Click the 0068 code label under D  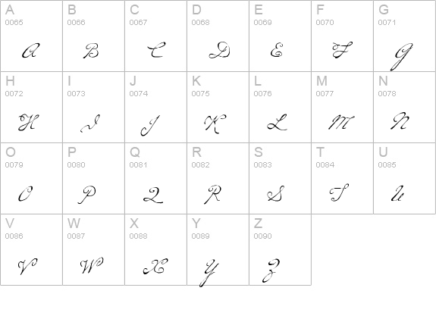[x=200, y=22]
